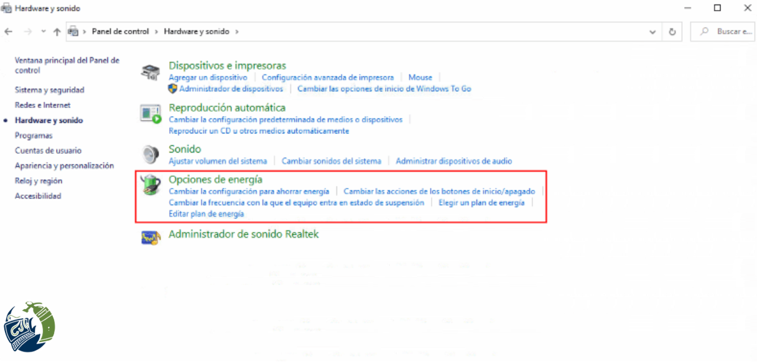The height and width of the screenshot is (363, 757).
Task: Select Hardware y sonido breadcrumb
Action: pyautogui.click(x=197, y=32)
